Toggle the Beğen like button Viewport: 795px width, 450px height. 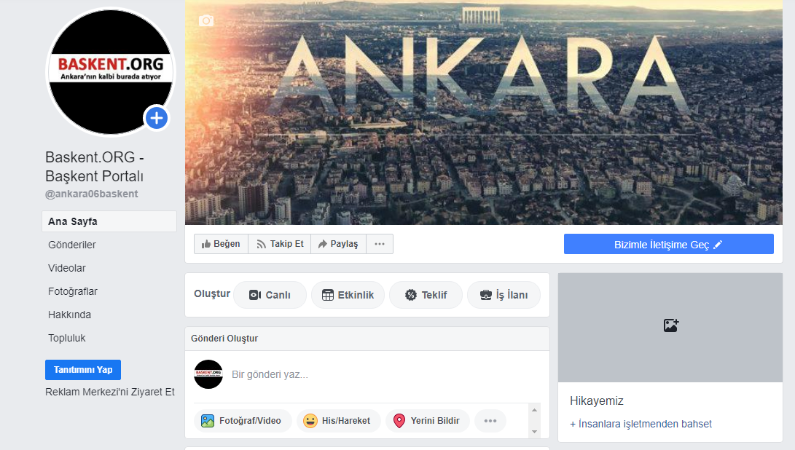click(x=221, y=244)
